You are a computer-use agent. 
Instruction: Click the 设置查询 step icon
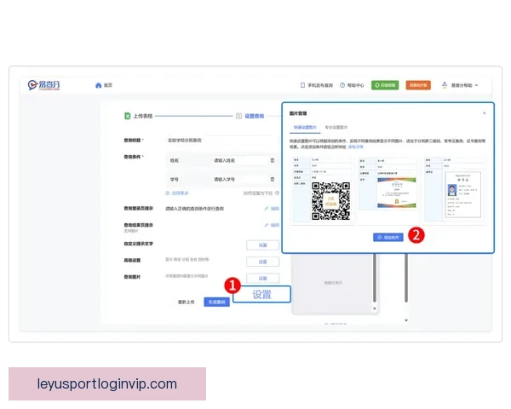click(238, 116)
